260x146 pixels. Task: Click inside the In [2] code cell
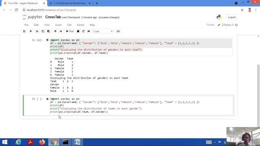141,47
